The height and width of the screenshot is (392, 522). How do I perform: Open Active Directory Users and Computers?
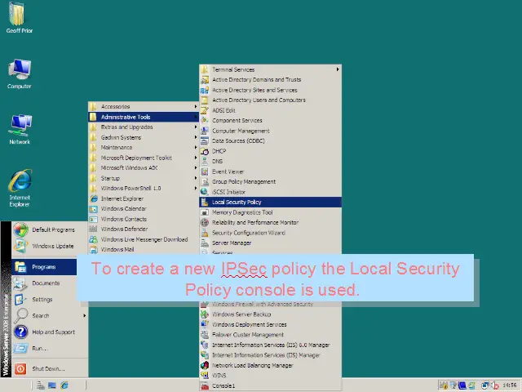tap(270, 100)
